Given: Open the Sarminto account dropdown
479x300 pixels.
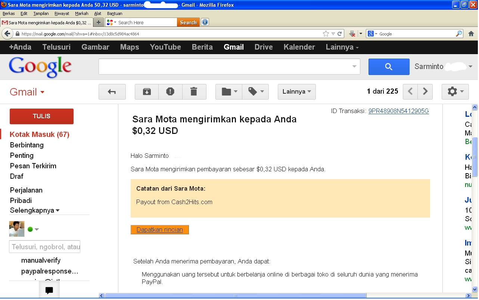Looking at the screenshot, I should point(443,66).
